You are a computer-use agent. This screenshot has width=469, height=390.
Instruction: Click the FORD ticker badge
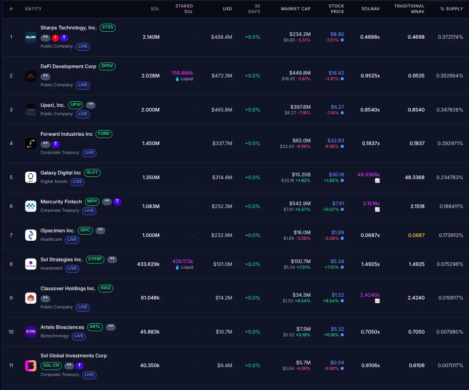click(104, 134)
